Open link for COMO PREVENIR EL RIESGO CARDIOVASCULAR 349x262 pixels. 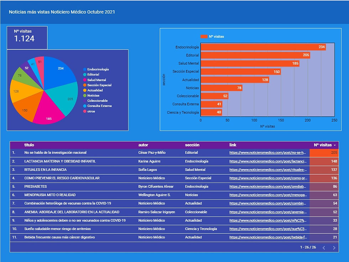tap(268, 178)
